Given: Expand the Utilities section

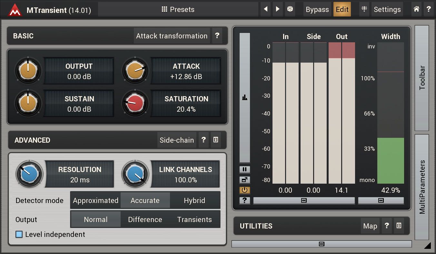Looking at the screenshot, I should pos(399,226).
